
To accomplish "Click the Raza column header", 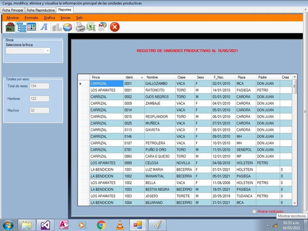I will click(246, 77).
